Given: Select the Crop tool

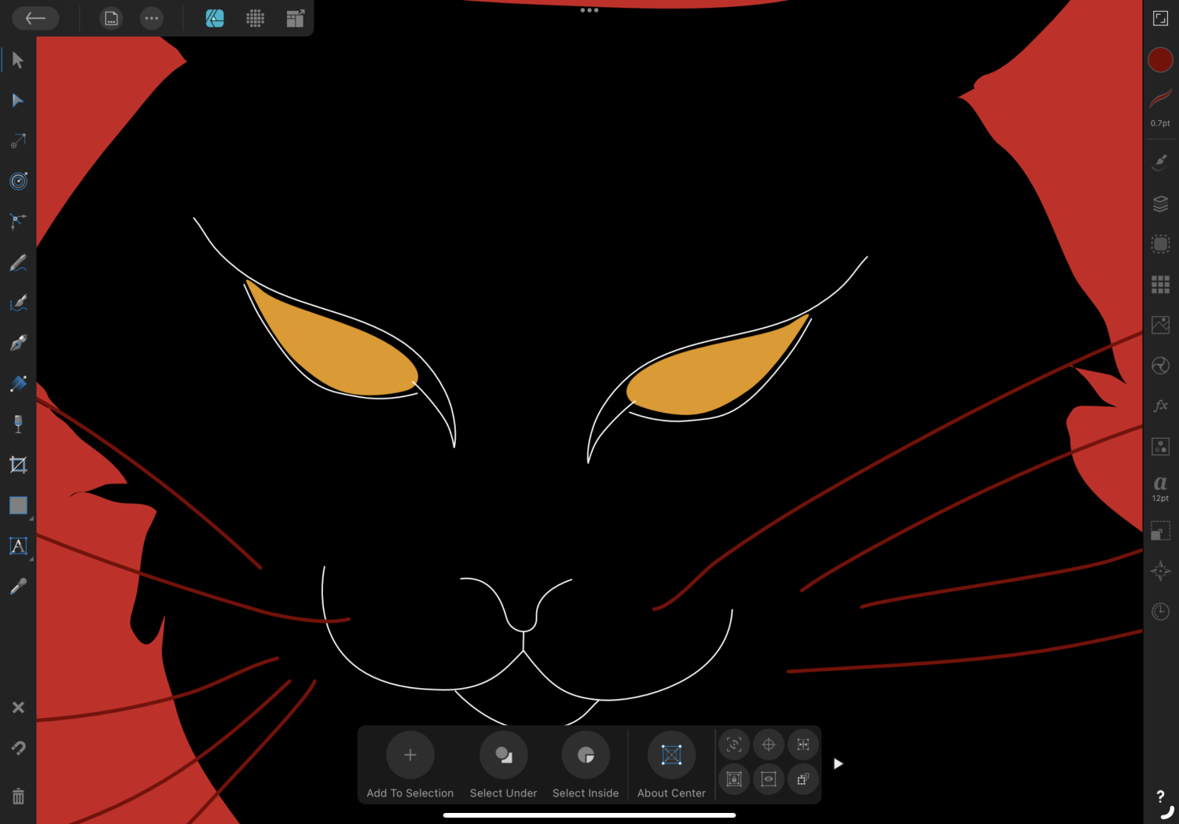Looking at the screenshot, I should click(x=18, y=465).
